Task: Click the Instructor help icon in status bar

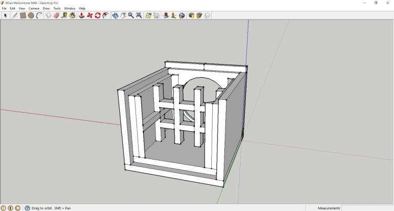Action: tap(27, 208)
